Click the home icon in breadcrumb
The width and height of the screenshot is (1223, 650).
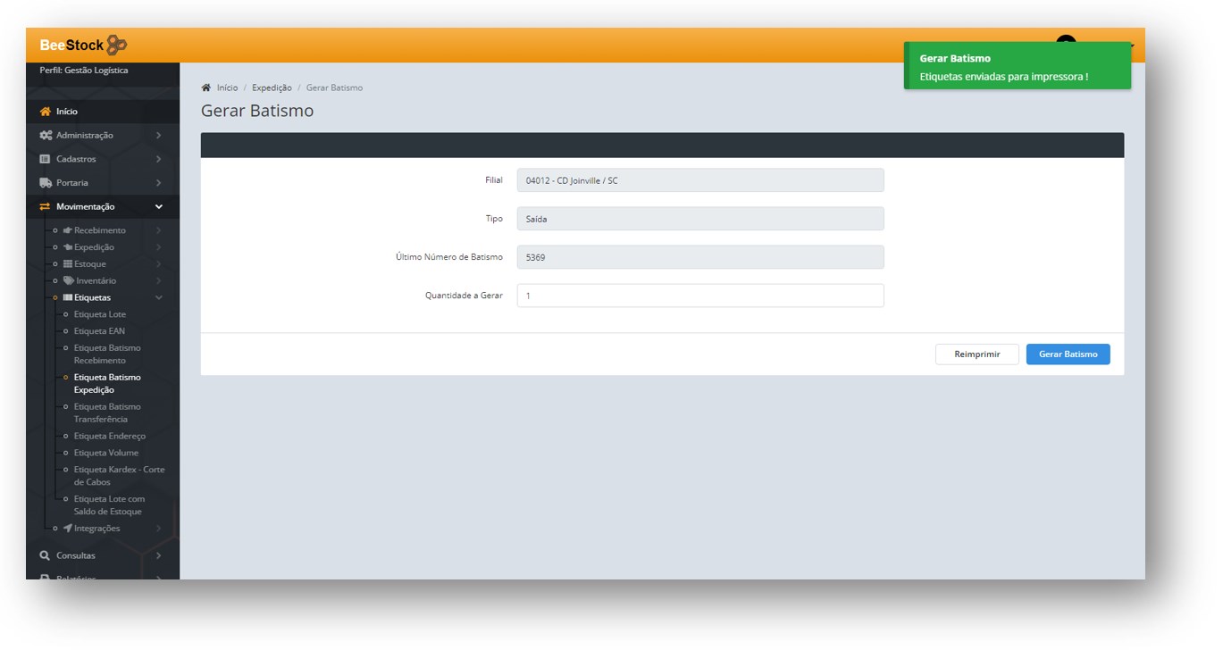coord(206,87)
